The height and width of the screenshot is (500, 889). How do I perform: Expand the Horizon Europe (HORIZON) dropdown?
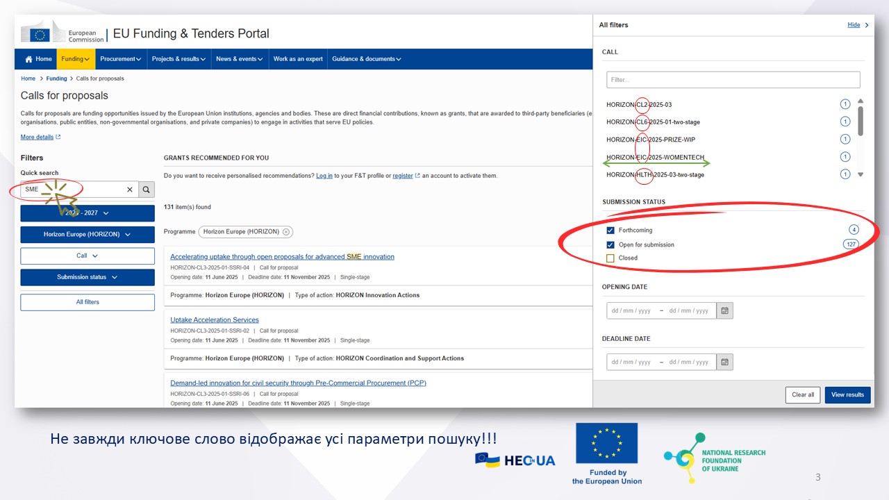point(88,235)
